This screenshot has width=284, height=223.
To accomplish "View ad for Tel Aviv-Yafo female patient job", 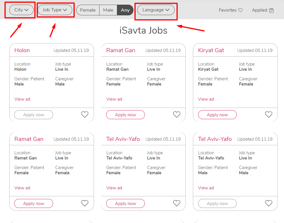I will pos(114,188).
